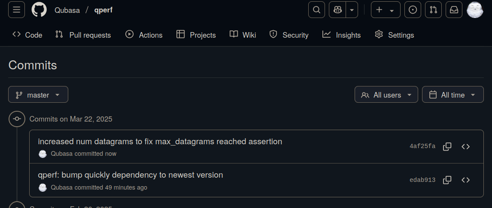492x208 pixels.
Task: Switch to the Actions tab
Action: (x=144, y=35)
